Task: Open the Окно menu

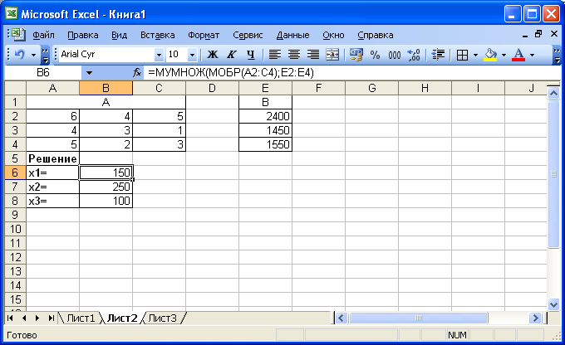Action: (333, 36)
